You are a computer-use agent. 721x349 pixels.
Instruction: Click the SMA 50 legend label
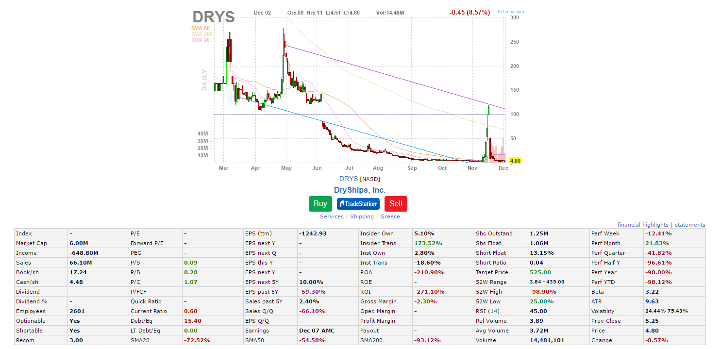201,28
